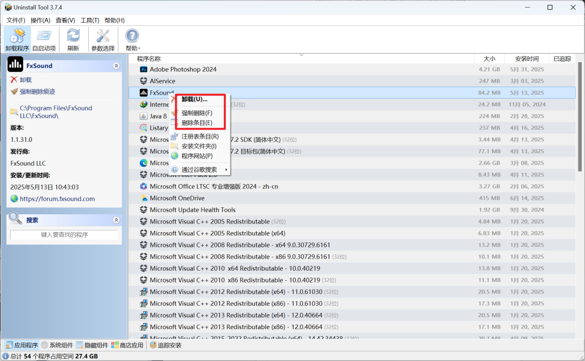585x361 pixels.
Task: Click the 键入要查找的程序 search field
Action: coord(64,234)
